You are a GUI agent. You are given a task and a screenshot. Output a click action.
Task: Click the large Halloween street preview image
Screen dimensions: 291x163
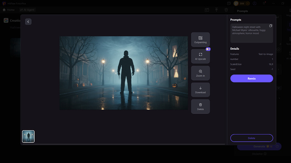coord(124,73)
